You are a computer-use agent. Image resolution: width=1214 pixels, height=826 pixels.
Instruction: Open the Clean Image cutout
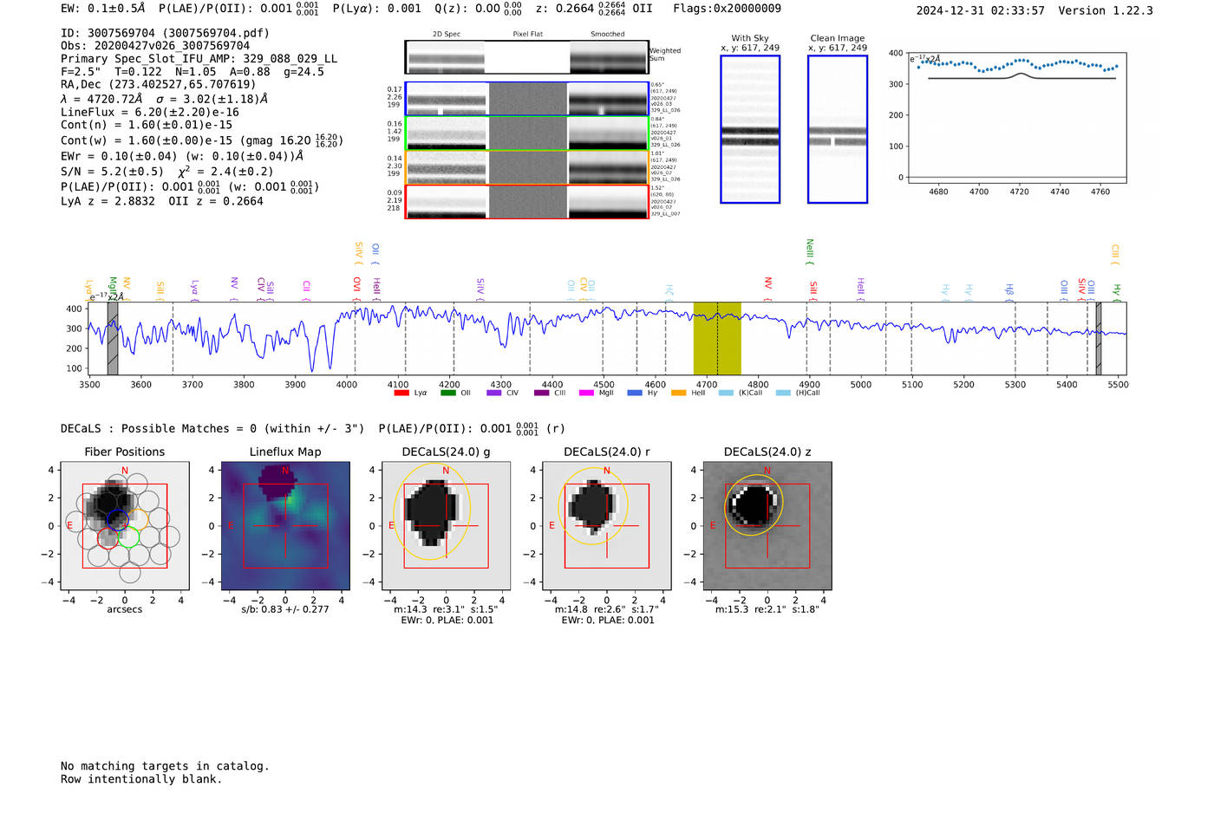coord(837,129)
